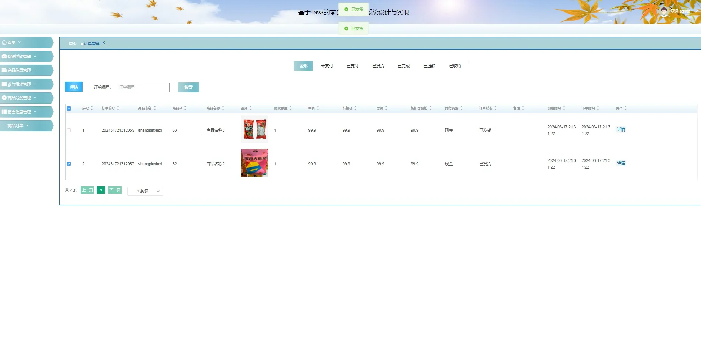Switch to the 已发货 status tab
Viewport: 701px width, 349px height.
378,66
